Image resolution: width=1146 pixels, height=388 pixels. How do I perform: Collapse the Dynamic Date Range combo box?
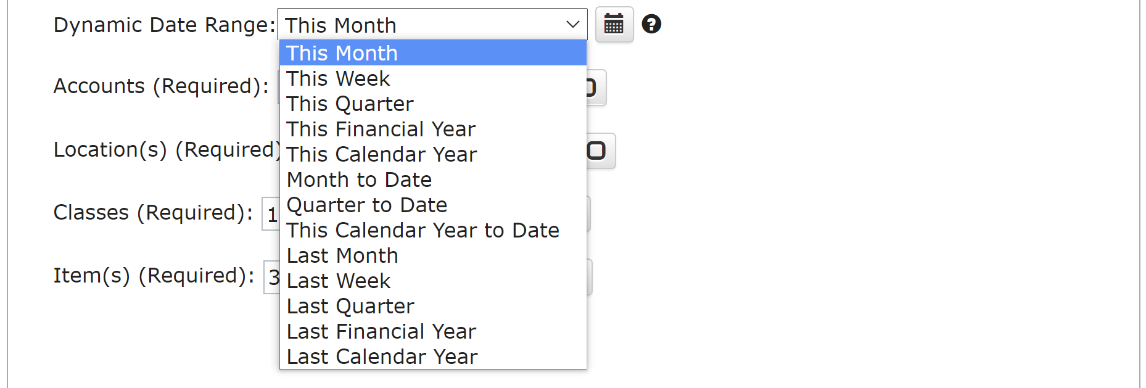(x=572, y=25)
